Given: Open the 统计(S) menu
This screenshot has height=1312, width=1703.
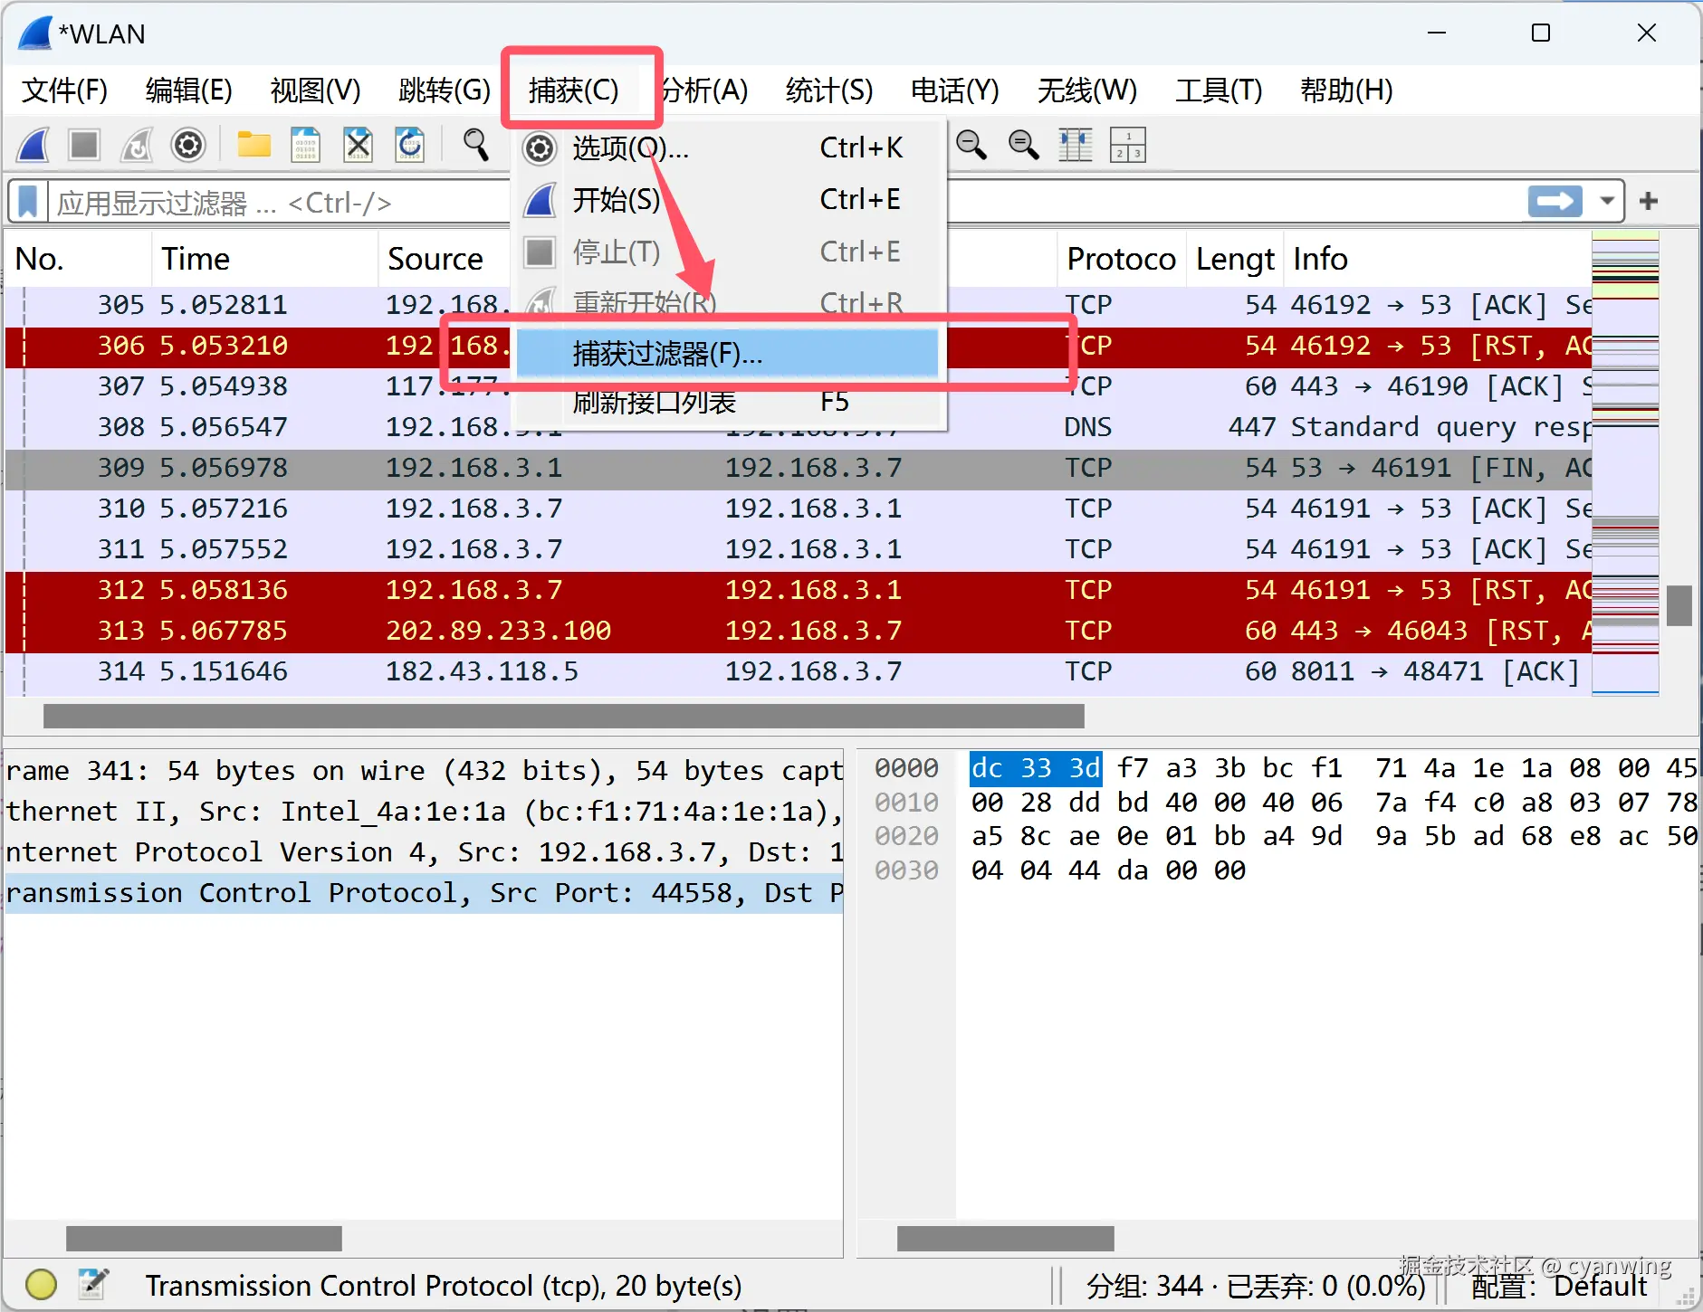Looking at the screenshot, I should [828, 90].
